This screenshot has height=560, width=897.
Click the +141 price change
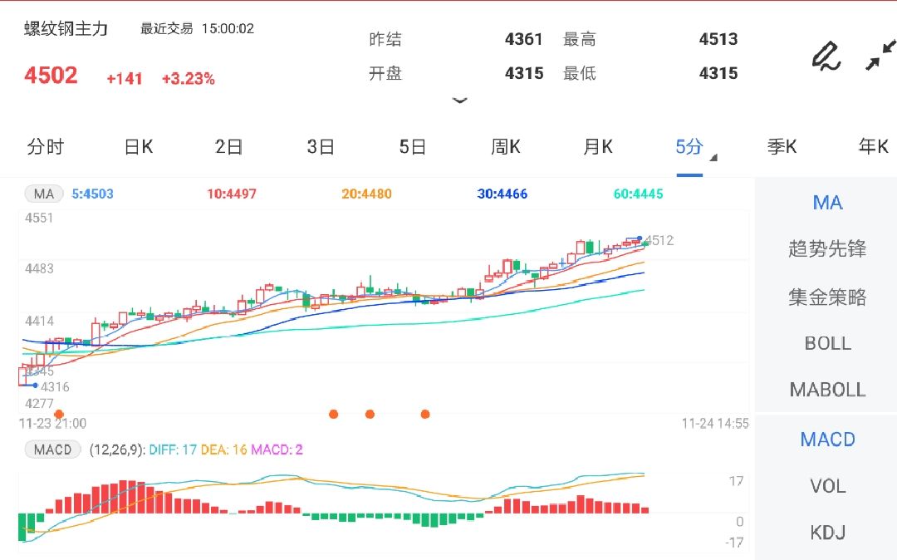pyautogui.click(x=124, y=78)
